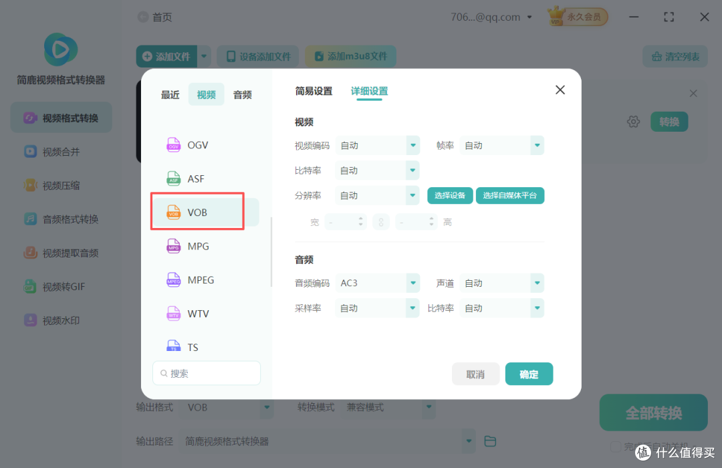Open the 视频编码 dropdown
Image resolution: width=722 pixels, height=468 pixels.
(378, 146)
